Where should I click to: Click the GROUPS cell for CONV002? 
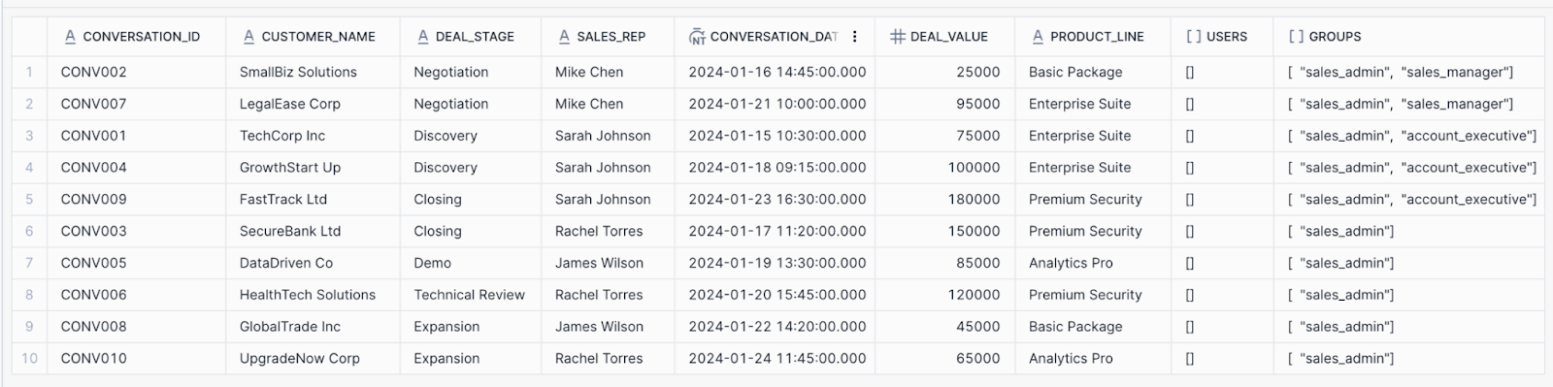click(x=1408, y=72)
